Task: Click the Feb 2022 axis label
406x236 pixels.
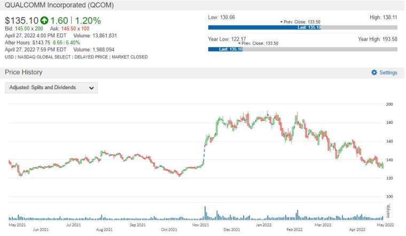Action: coord(294,230)
